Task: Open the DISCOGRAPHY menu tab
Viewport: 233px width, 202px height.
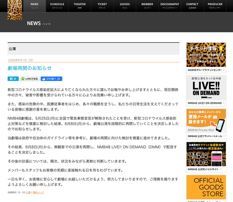Action: [170, 6]
